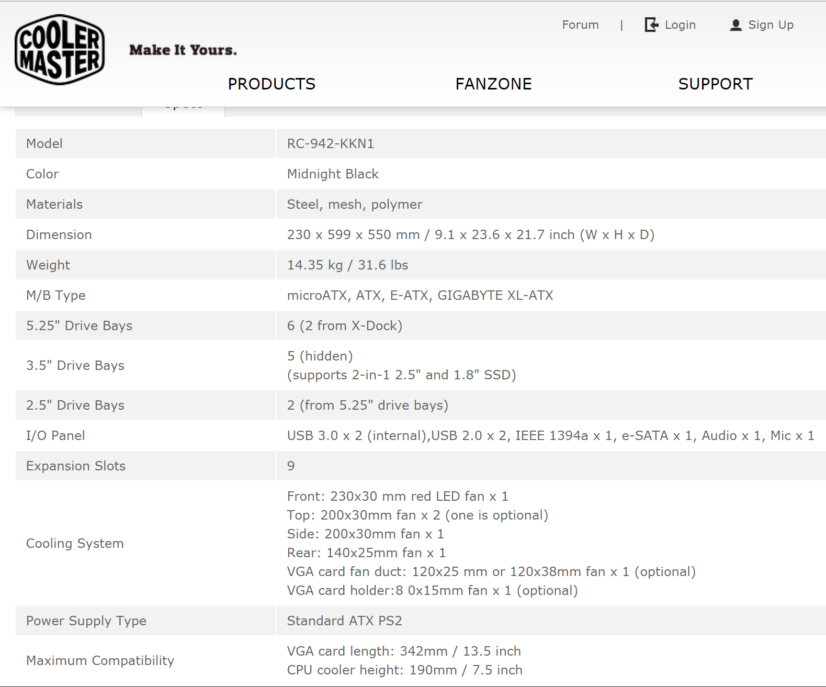
Task: Select the 230 x 599 x 550 mm dimension value
Action: (471, 235)
